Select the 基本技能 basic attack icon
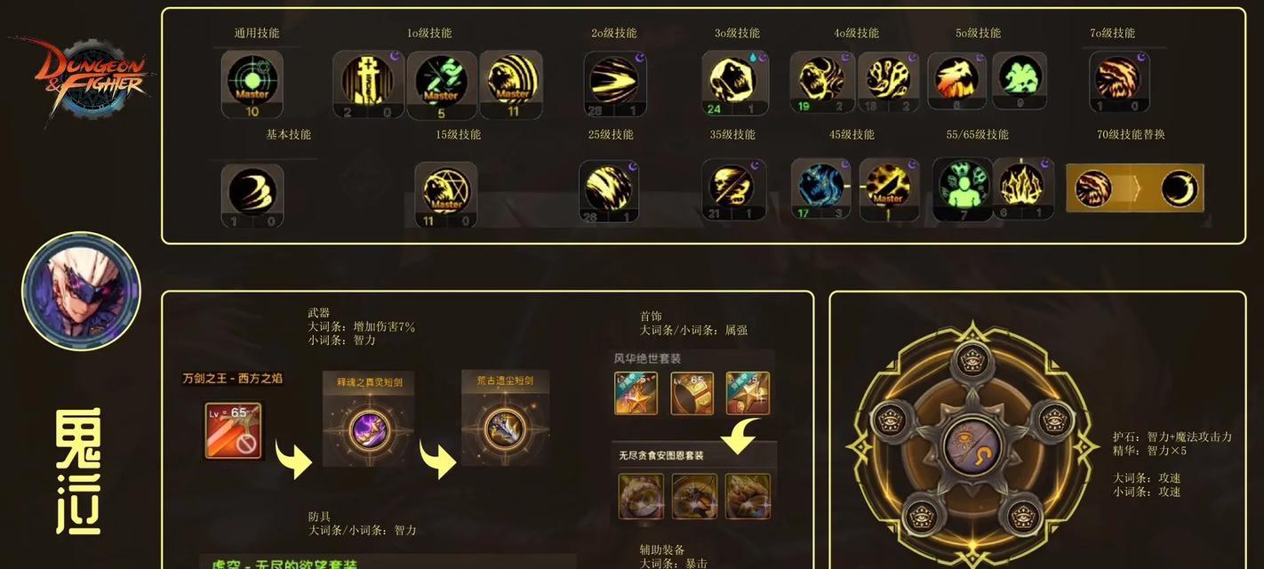Viewport: 1264px width, 569px height. coord(252,195)
